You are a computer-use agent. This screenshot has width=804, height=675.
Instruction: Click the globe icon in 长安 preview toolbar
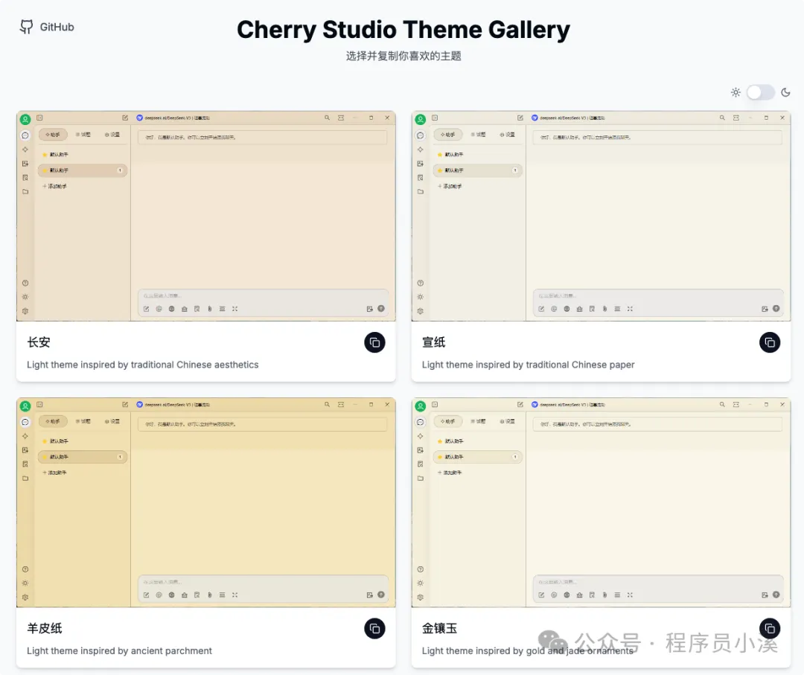171,309
